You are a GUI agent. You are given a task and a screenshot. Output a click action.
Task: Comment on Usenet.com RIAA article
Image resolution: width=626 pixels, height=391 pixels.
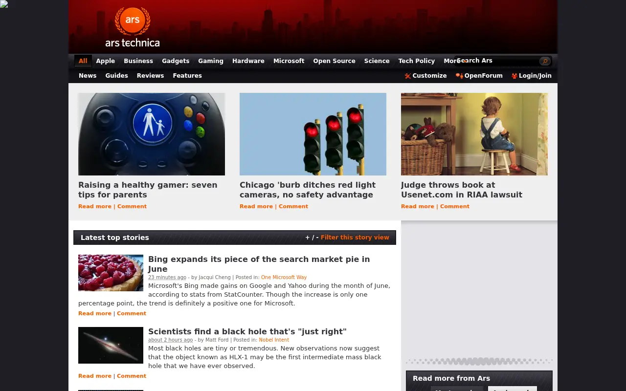click(x=455, y=206)
